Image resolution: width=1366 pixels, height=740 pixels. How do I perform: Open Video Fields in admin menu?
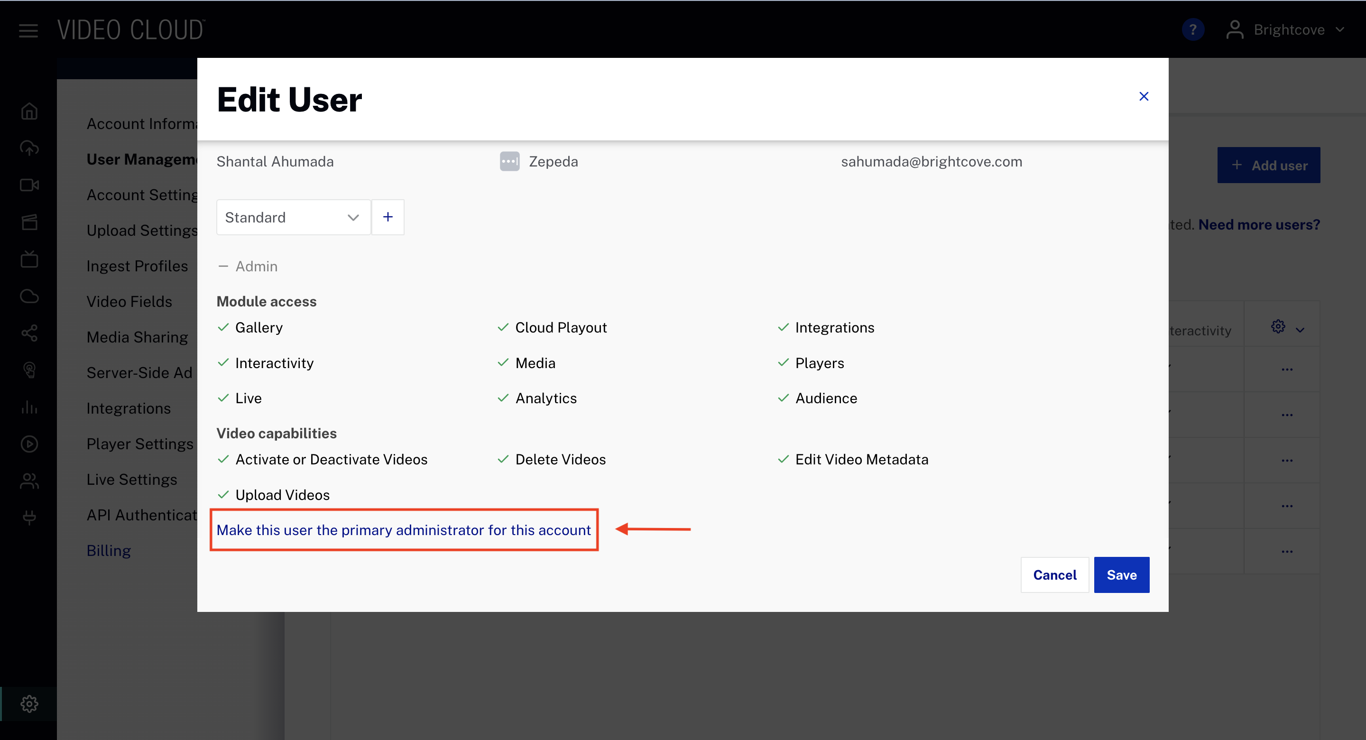(129, 301)
